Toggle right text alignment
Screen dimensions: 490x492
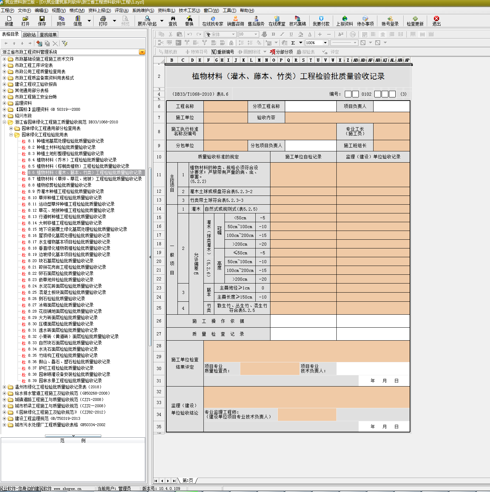[392, 34]
